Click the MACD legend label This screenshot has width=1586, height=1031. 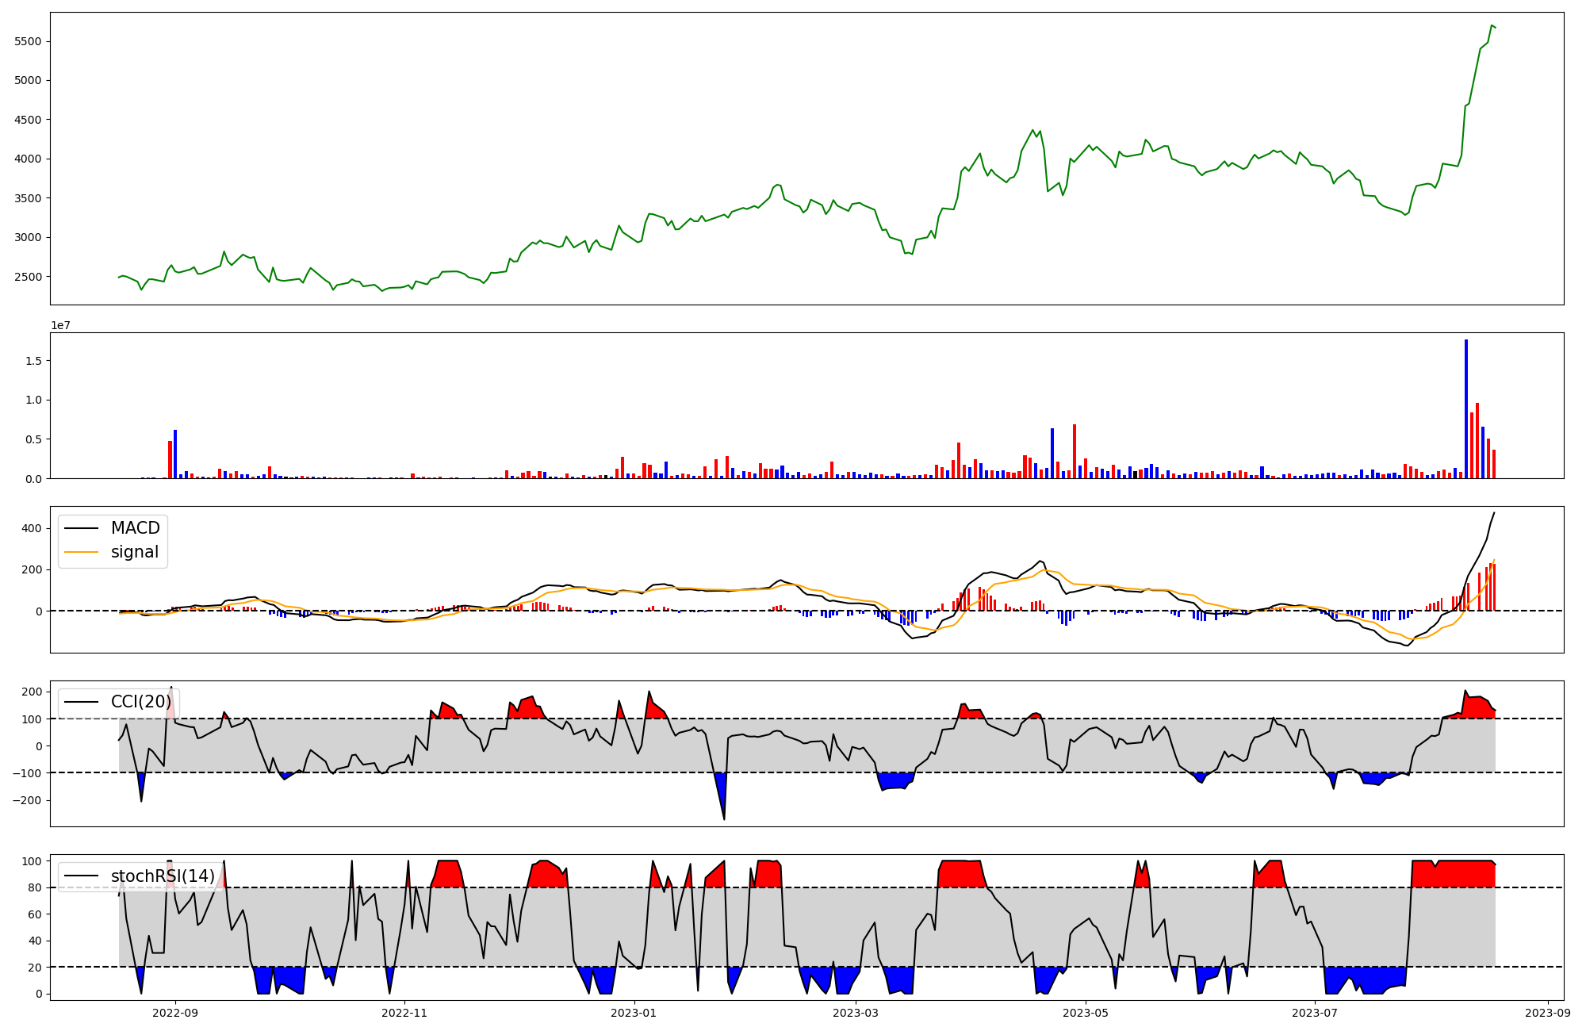[x=135, y=528]
